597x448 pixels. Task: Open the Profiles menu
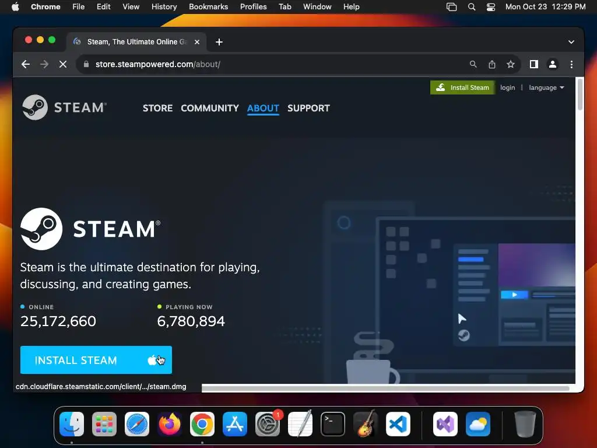253,7
